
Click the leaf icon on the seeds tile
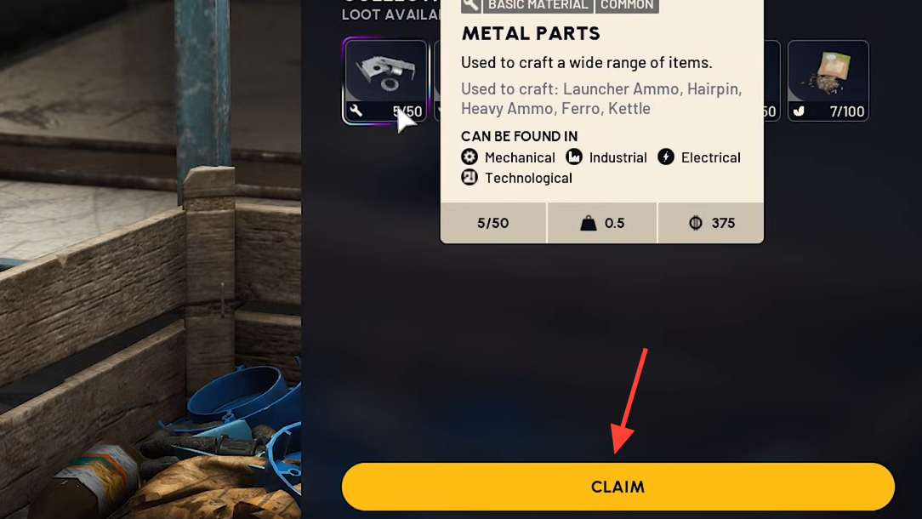tap(799, 111)
